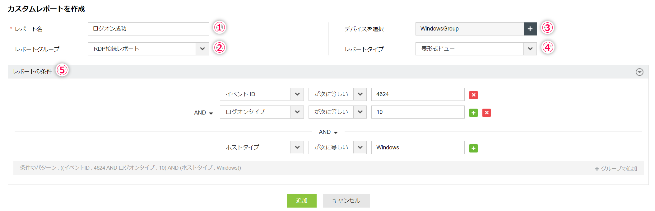Change the ログオンタイプ field selection
This screenshot has width=655, height=211.
(x=297, y=112)
